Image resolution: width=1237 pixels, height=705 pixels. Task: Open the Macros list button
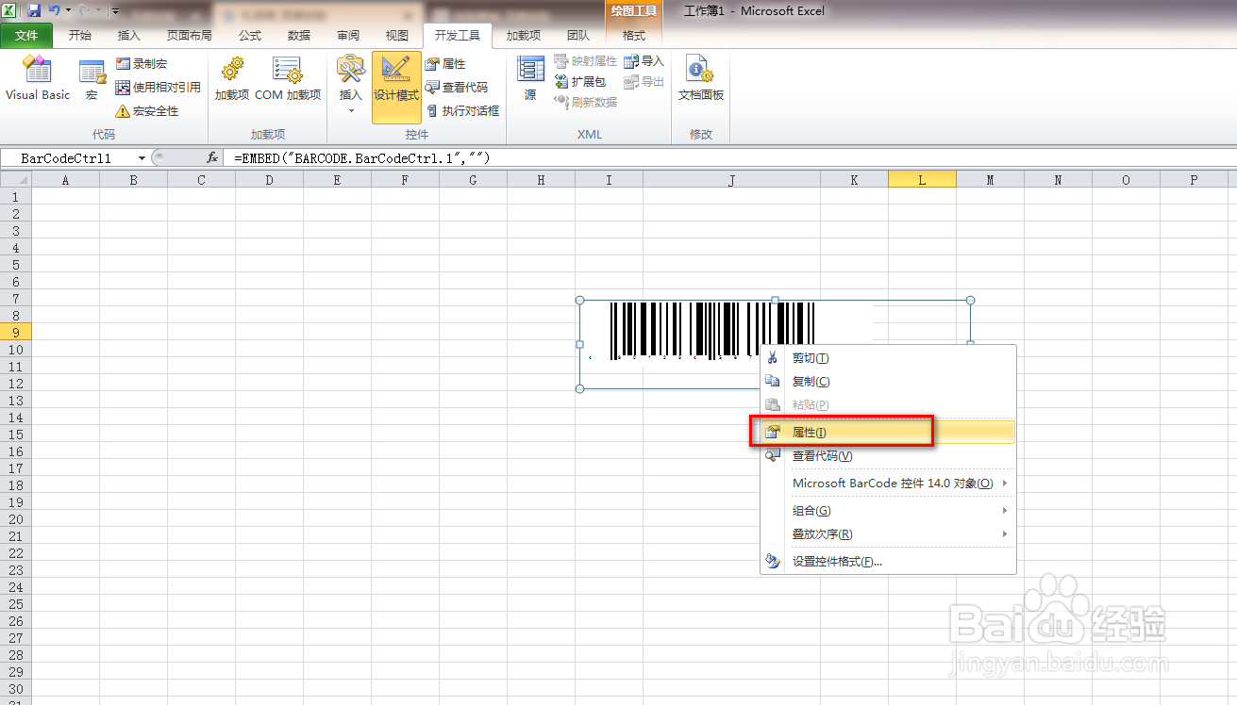point(92,79)
